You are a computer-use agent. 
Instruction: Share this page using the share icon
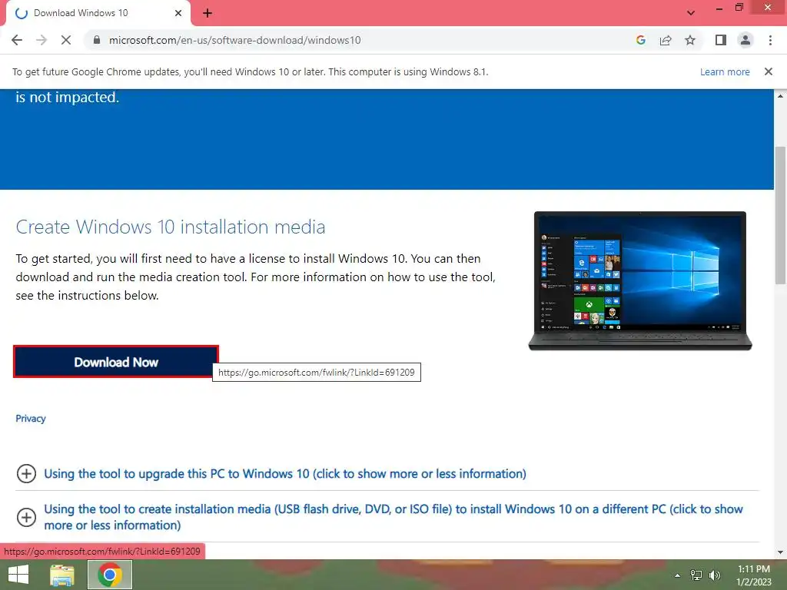tap(666, 40)
